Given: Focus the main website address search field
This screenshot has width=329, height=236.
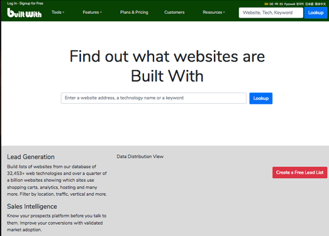Looking at the screenshot, I should [x=153, y=98].
